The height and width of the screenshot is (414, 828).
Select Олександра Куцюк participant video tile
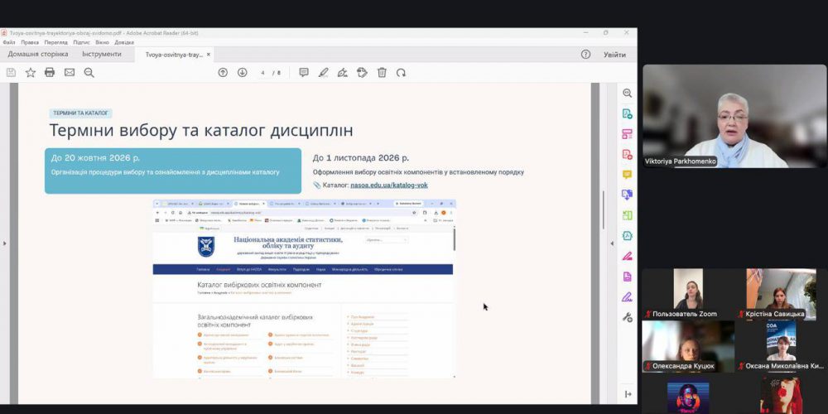click(688, 346)
